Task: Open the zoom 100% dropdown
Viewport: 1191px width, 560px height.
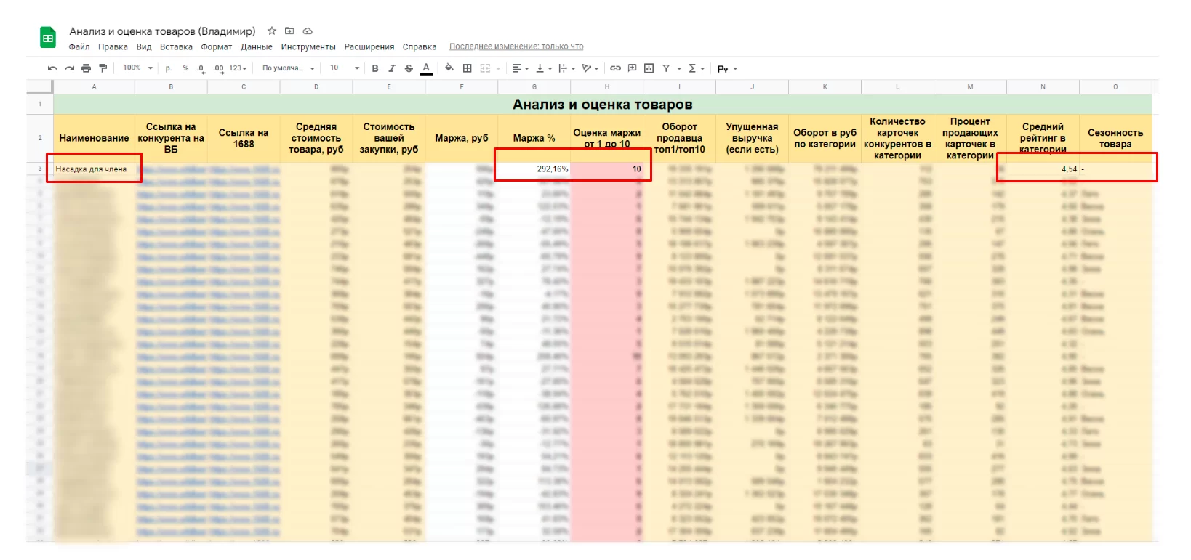Action: pyautogui.click(x=137, y=68)
